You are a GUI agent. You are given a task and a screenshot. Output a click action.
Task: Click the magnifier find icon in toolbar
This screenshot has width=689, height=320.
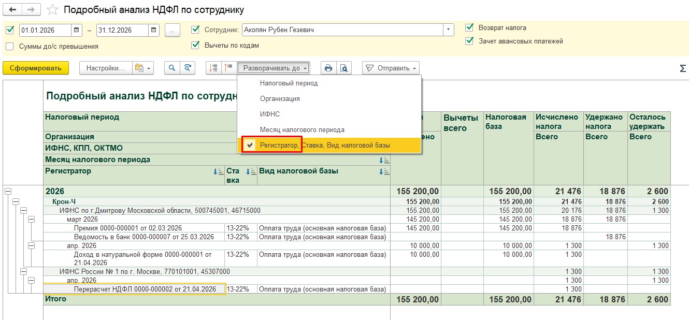click(172, 68)
